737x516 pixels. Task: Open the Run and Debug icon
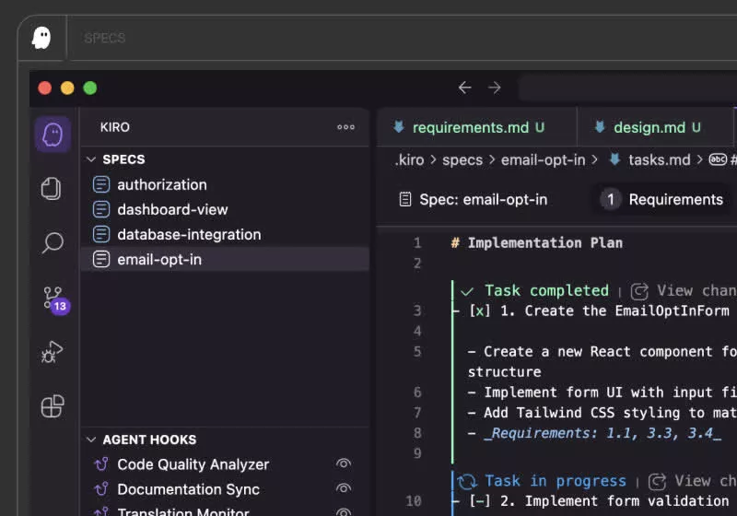tap(52, 352)
